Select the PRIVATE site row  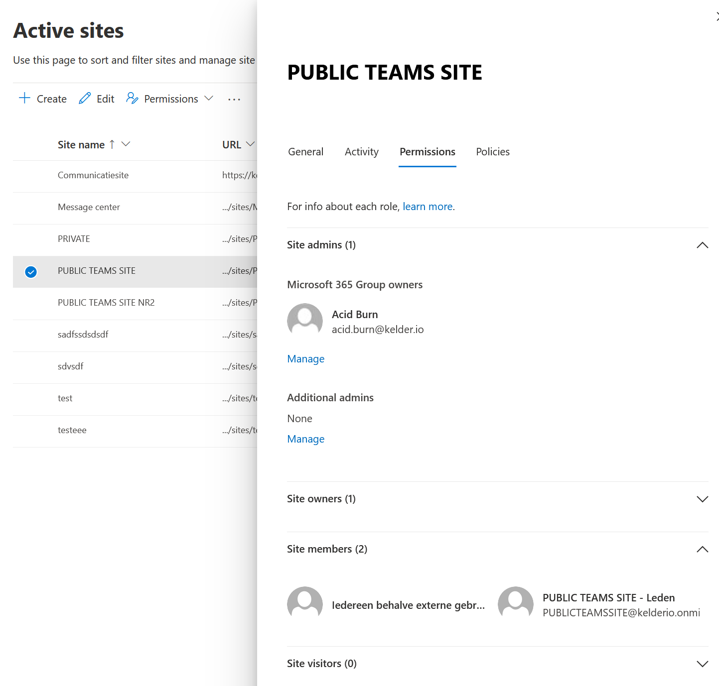coord(74,239)
